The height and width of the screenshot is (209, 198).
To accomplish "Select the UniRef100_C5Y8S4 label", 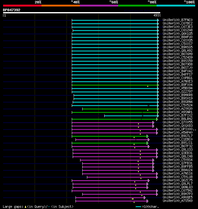I will (178, 160).
